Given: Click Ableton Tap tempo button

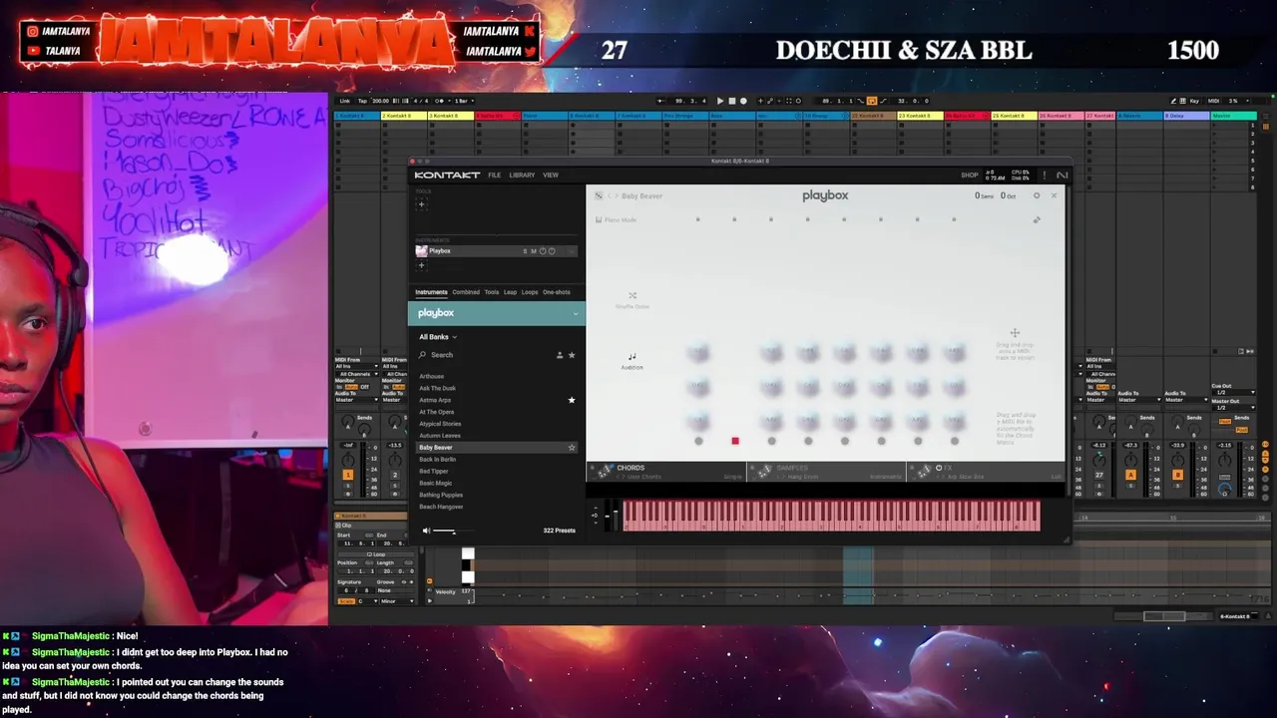Looking at the screenshot, I should (x=363, y=101).
